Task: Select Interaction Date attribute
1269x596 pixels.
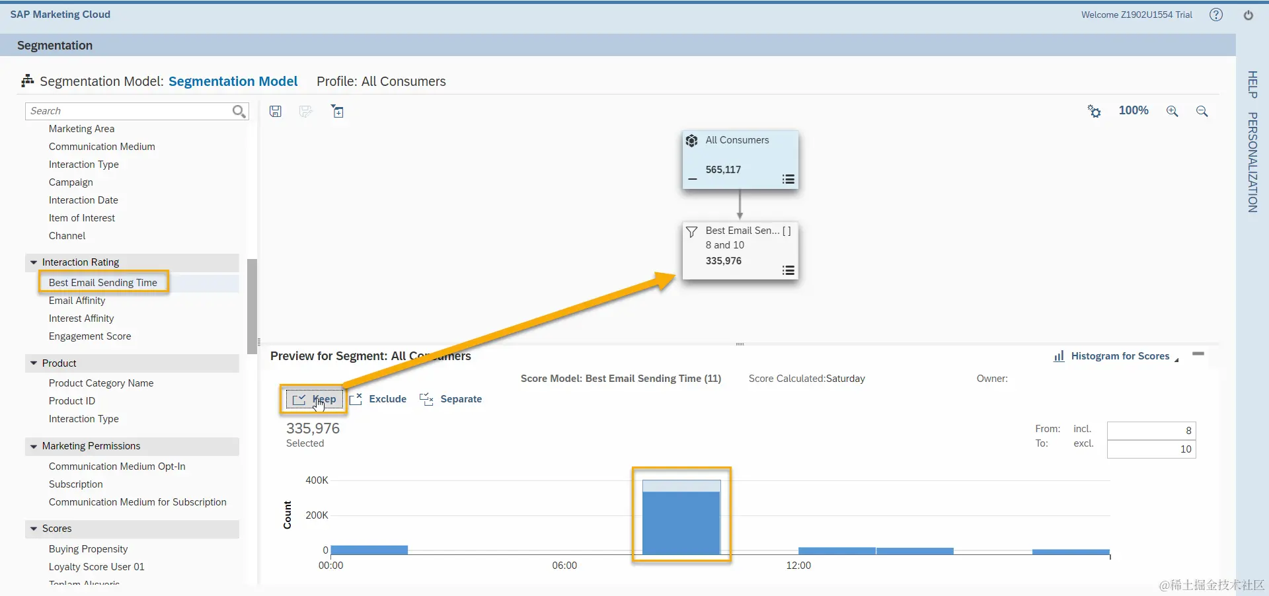Action: point(83,200)
